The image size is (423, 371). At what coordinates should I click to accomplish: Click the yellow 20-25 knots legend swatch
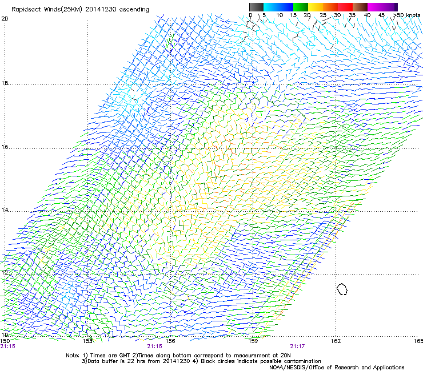316,7
